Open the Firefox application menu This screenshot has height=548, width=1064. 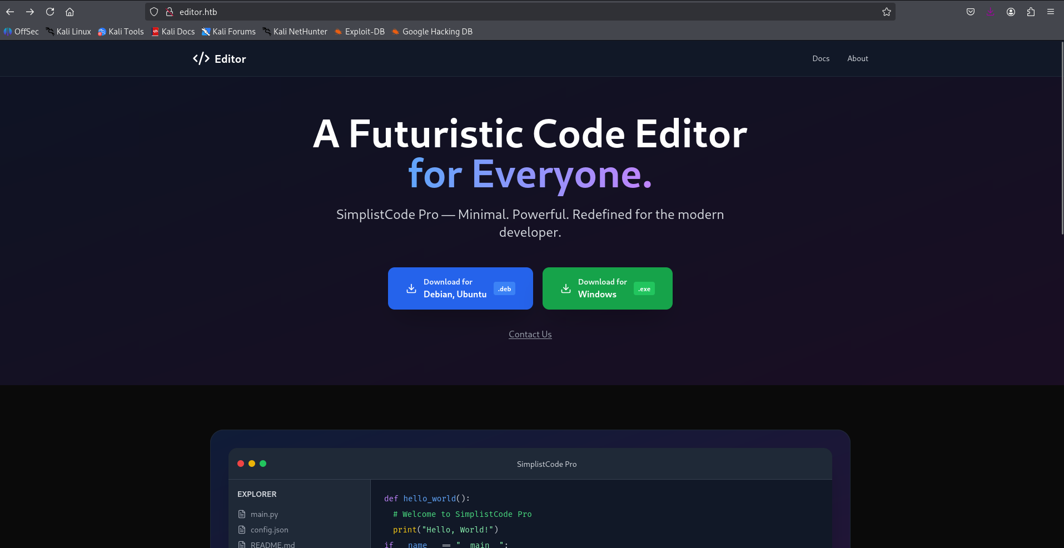tap(1051, 12)
